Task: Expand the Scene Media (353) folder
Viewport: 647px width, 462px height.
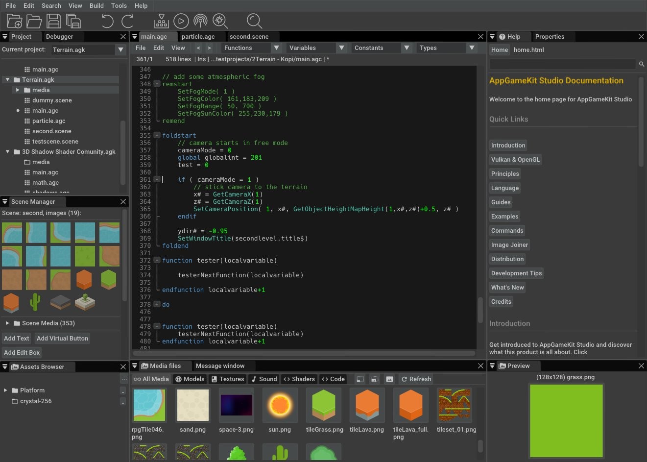Action: pyautogui.click(x=7, y=323)
